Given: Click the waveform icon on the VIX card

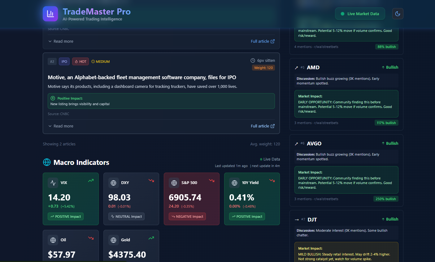Looking at the screenshot, I should (x=53, y=183).
